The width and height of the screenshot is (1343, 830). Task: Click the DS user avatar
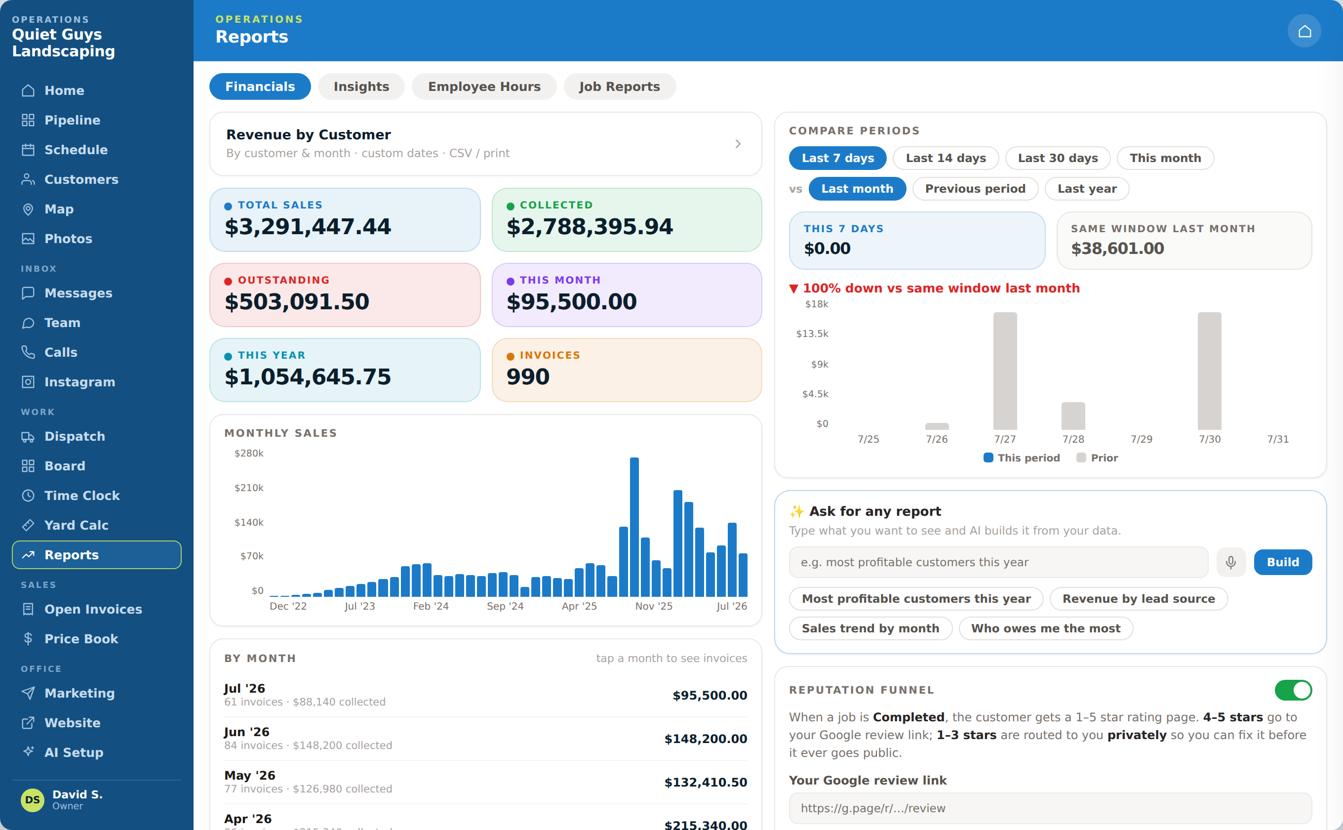(x=33, y=800)
